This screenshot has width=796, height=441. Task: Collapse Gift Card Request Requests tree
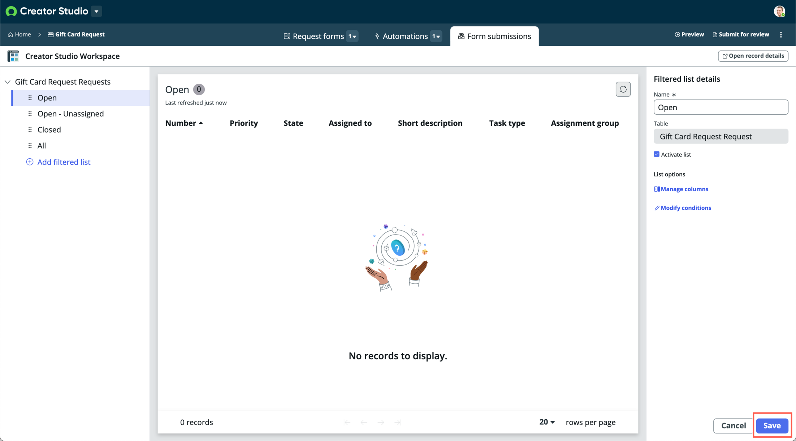tap(8, 82)
